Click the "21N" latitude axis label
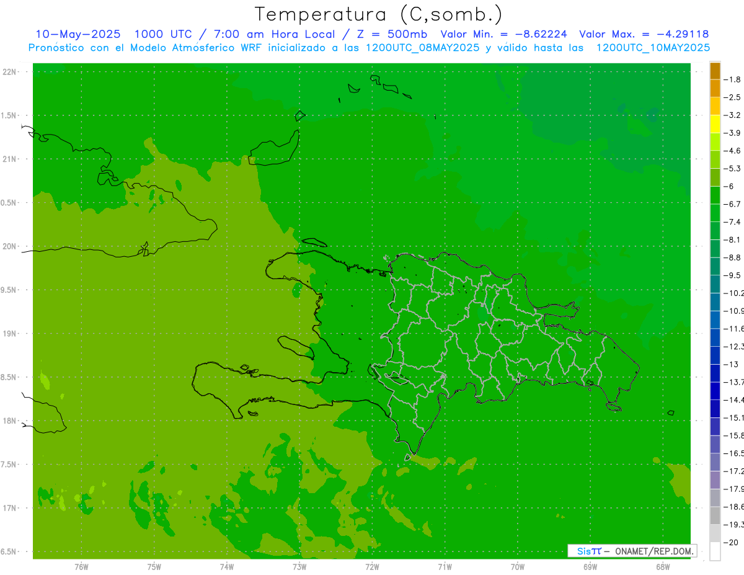 coord(10,159)
